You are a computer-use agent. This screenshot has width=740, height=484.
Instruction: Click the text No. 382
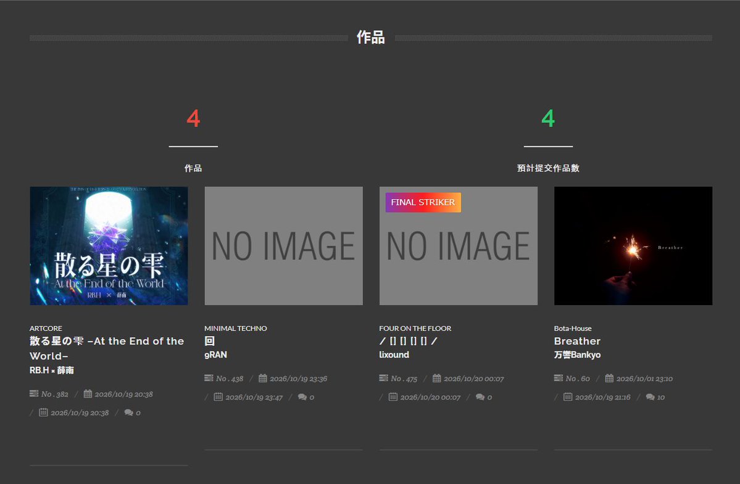tap(55, 394)
